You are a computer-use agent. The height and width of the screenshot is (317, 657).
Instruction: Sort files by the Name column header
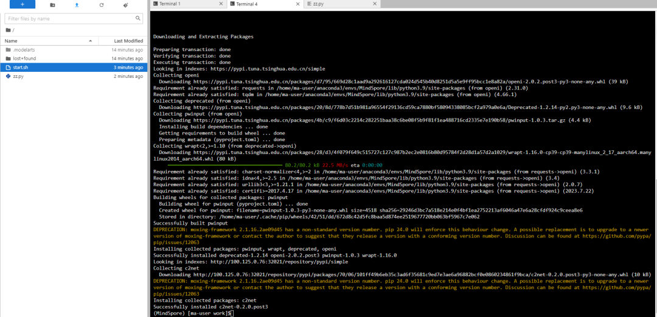pyautogui.click(x=49, y=41)
